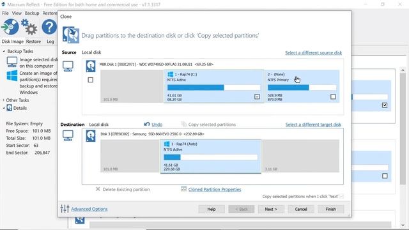
Task: Uncheck the Rap74 (C:) partition checkbox
Action: point(257,96)
